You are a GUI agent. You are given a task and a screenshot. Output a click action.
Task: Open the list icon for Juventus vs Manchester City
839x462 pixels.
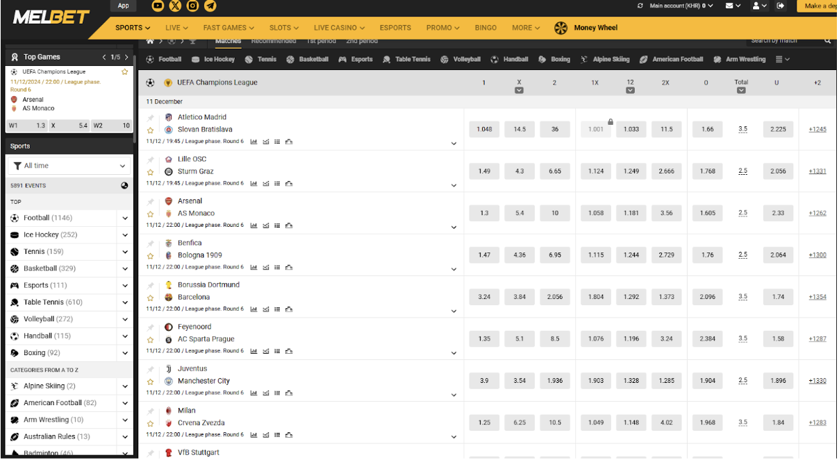coord(277,393)
